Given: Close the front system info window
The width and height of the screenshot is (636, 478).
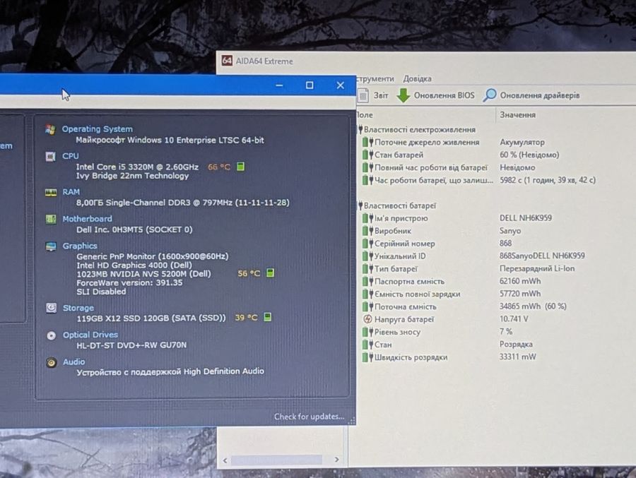Looking at the screenshot, I should pyautogui.click(x=341, y=85).
